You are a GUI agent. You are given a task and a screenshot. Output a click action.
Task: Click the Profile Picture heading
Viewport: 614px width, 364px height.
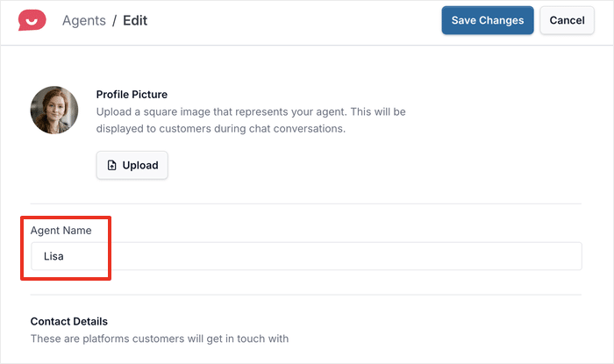(132, 94)
